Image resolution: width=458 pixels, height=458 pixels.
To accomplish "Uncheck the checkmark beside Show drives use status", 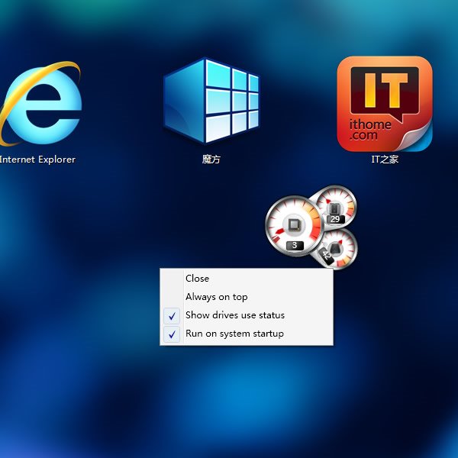I will [172, 316].
